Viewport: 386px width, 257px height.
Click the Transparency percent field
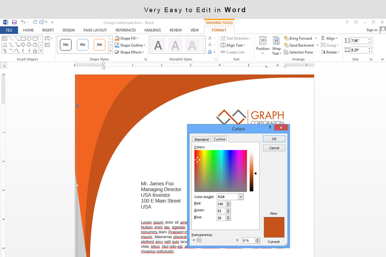pos(249,240)
